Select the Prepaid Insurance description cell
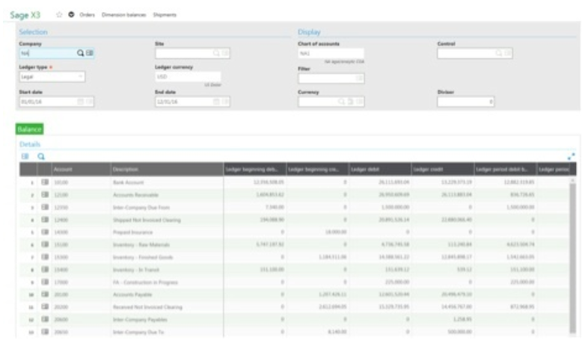The height and width of the screenshot is (343, 585). coord(167,232)
